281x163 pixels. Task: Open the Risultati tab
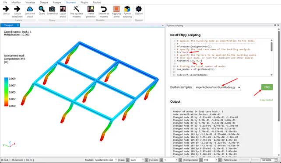[97, 2]
